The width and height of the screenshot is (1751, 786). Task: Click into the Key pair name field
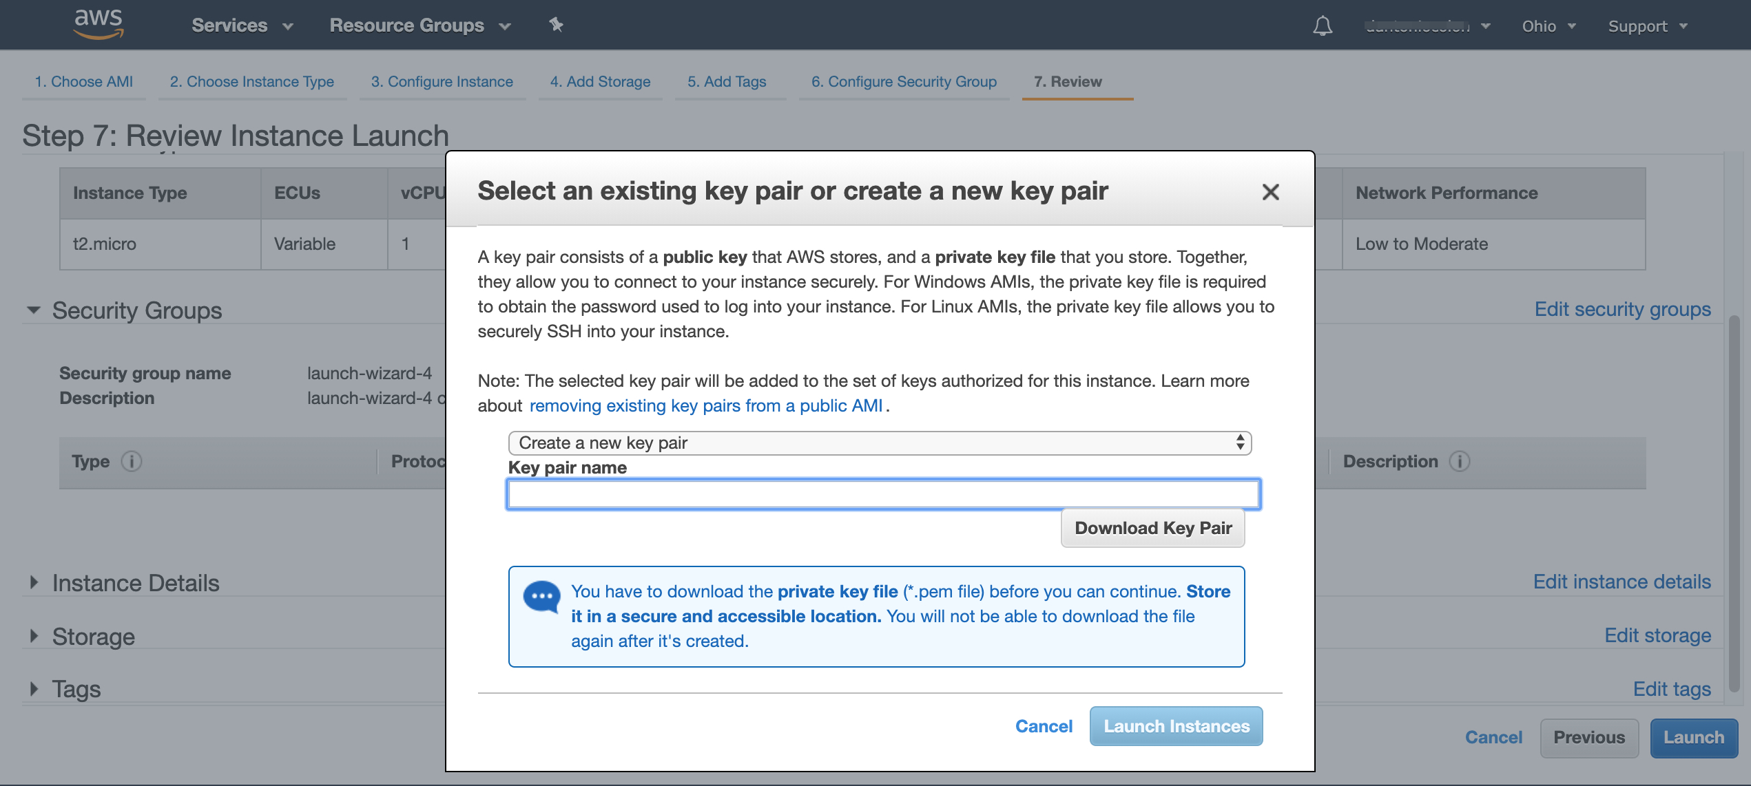[883, 494]
